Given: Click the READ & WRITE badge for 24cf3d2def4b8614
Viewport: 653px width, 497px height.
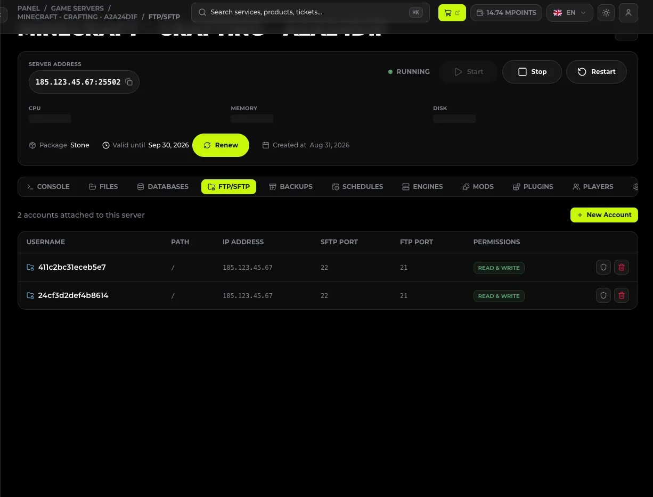Looking at the screenshot, I should tap(499, 296).
